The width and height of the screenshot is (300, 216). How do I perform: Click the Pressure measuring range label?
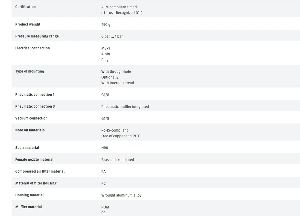click(x=37, y=36)
